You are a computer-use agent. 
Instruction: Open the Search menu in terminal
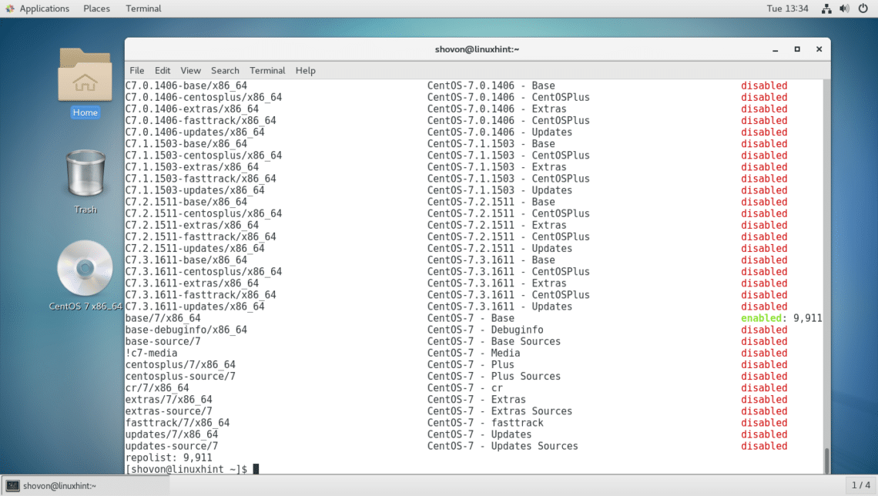[225, 70]
